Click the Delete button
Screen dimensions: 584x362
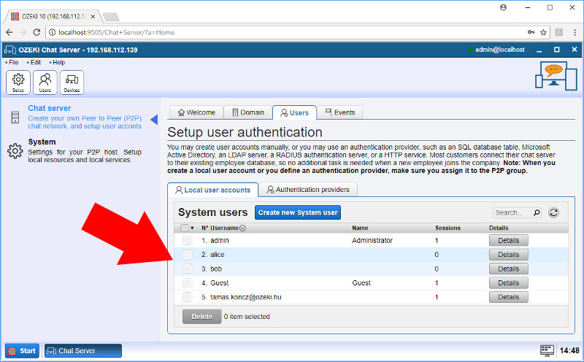point(202,317)
